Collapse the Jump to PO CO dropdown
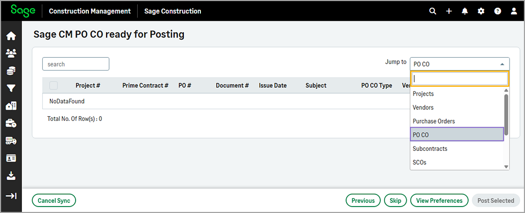The image size is (525, 213). [x=460, y=64]
